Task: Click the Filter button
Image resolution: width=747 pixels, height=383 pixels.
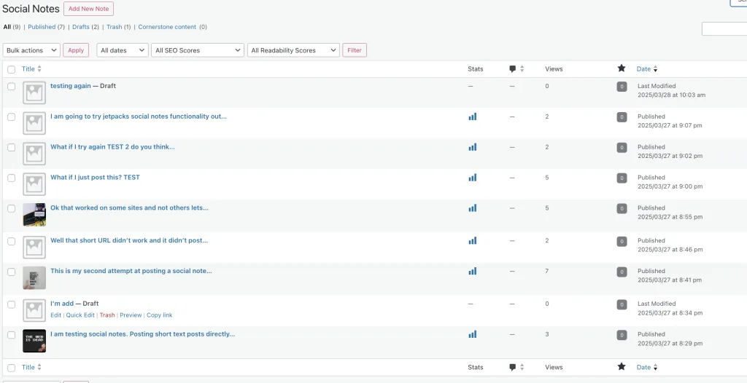Action: coord(355,50)
